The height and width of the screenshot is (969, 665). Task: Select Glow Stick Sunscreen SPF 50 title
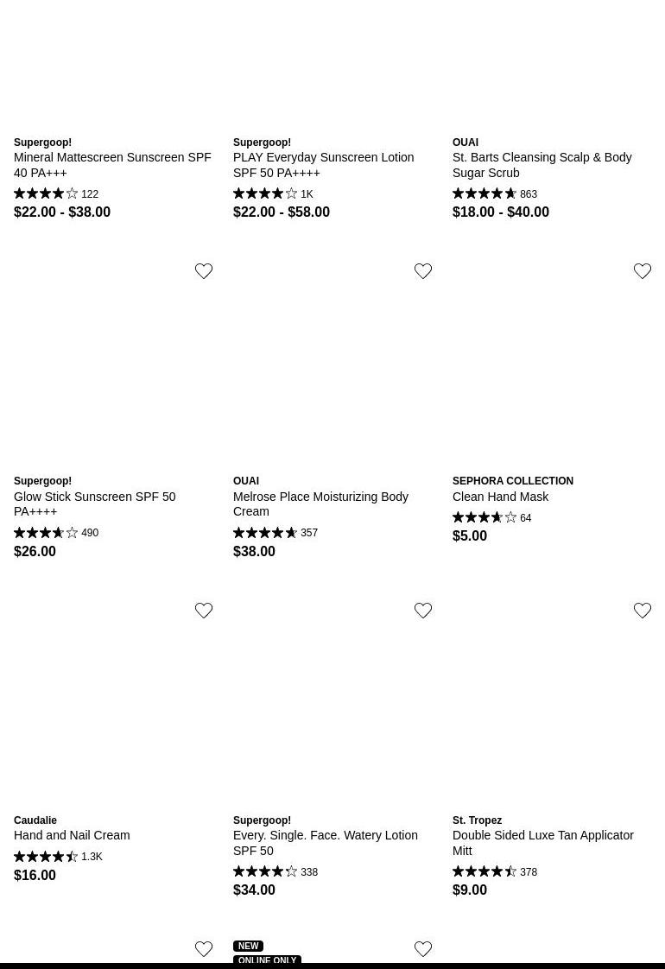[94, 503]
